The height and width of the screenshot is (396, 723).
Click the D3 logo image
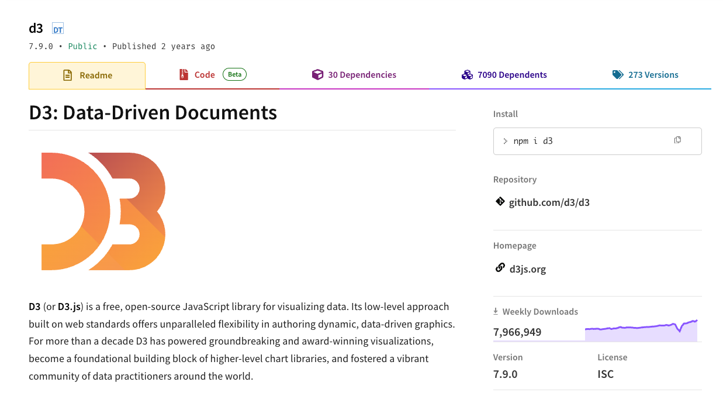pyautogui.click(x=103, y=211)
